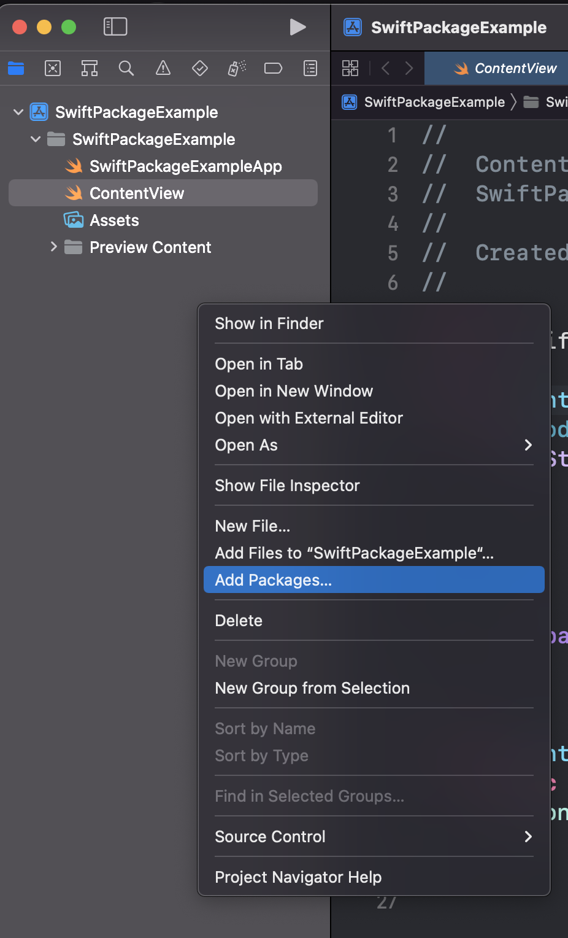Open the Report navigator icon

click(x=310, y=68)
